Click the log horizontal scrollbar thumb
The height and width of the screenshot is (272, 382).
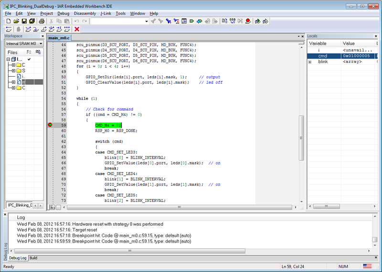[x=130, y=251]
